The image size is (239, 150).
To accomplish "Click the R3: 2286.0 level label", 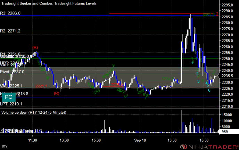I will point(10,13).
